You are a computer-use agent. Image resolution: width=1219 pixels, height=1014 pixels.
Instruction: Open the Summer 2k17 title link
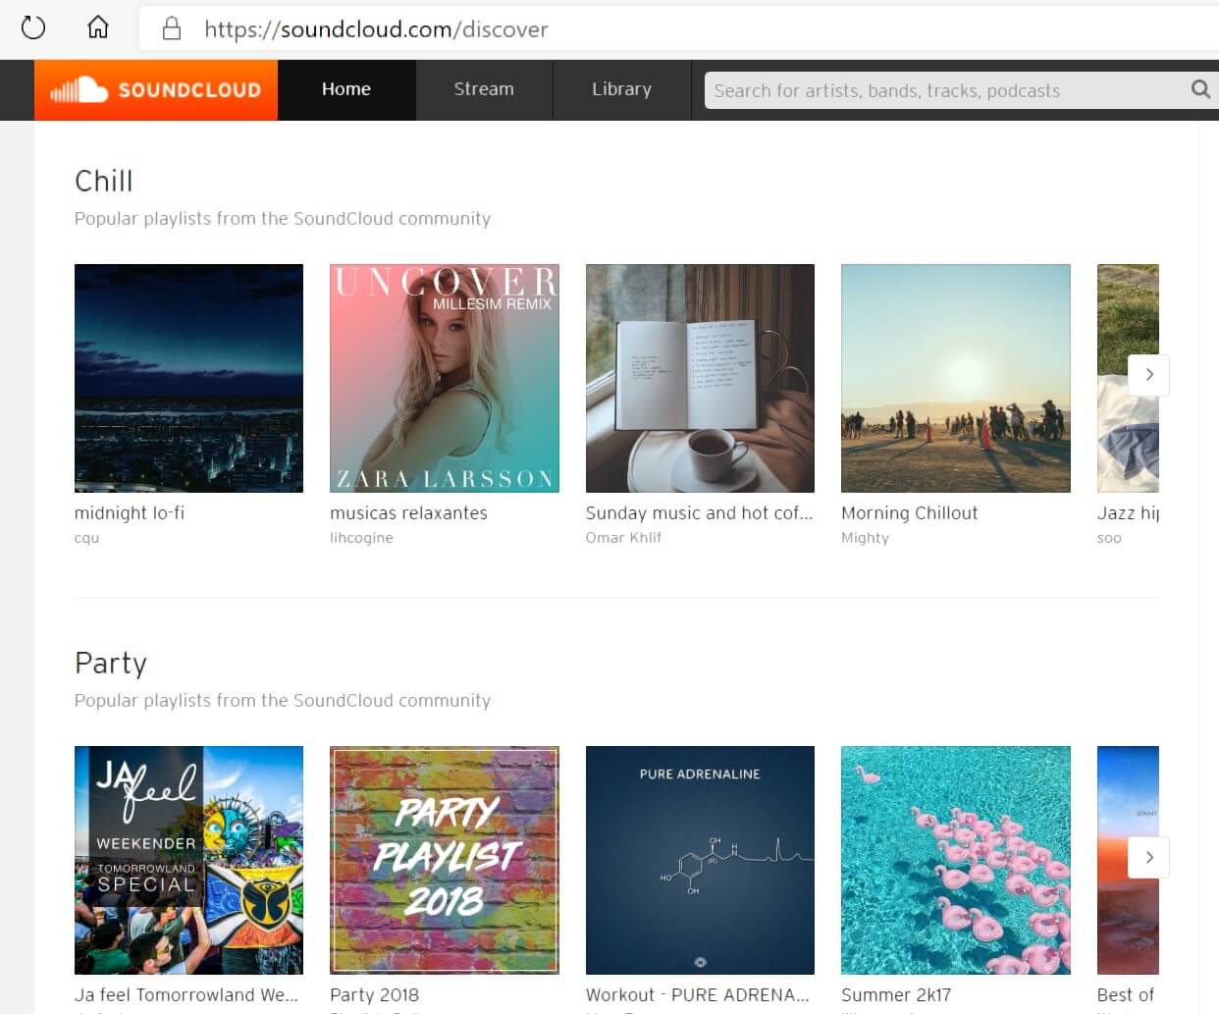click(896, 994)
